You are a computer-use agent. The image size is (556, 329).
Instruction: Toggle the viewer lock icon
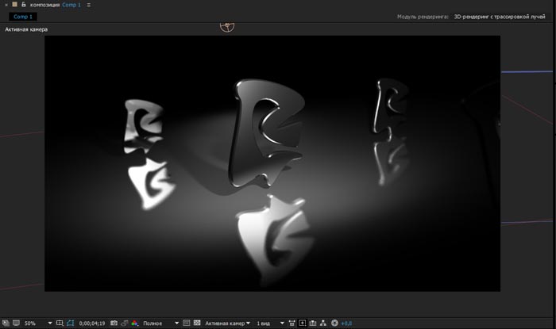point(23,5)
